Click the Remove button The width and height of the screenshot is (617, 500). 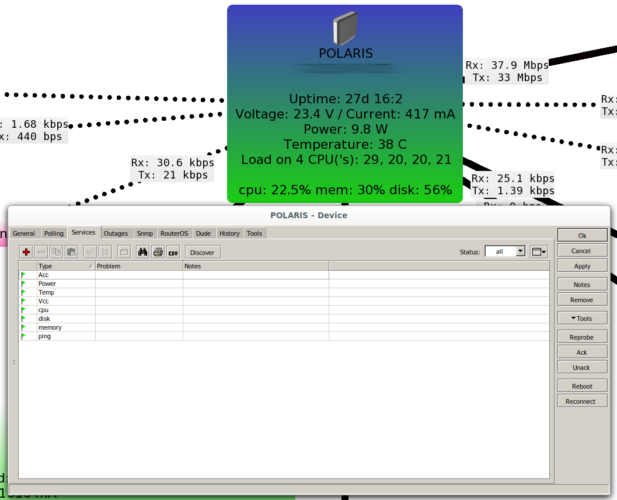[582, 300]
